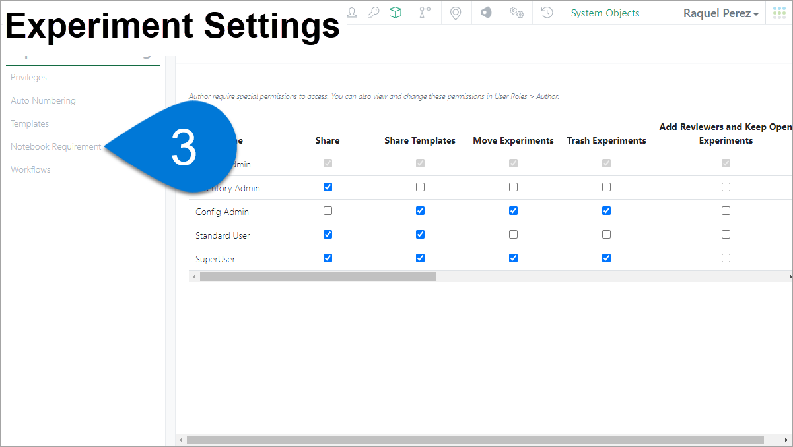Open Notebook Requirement settings

56,146
